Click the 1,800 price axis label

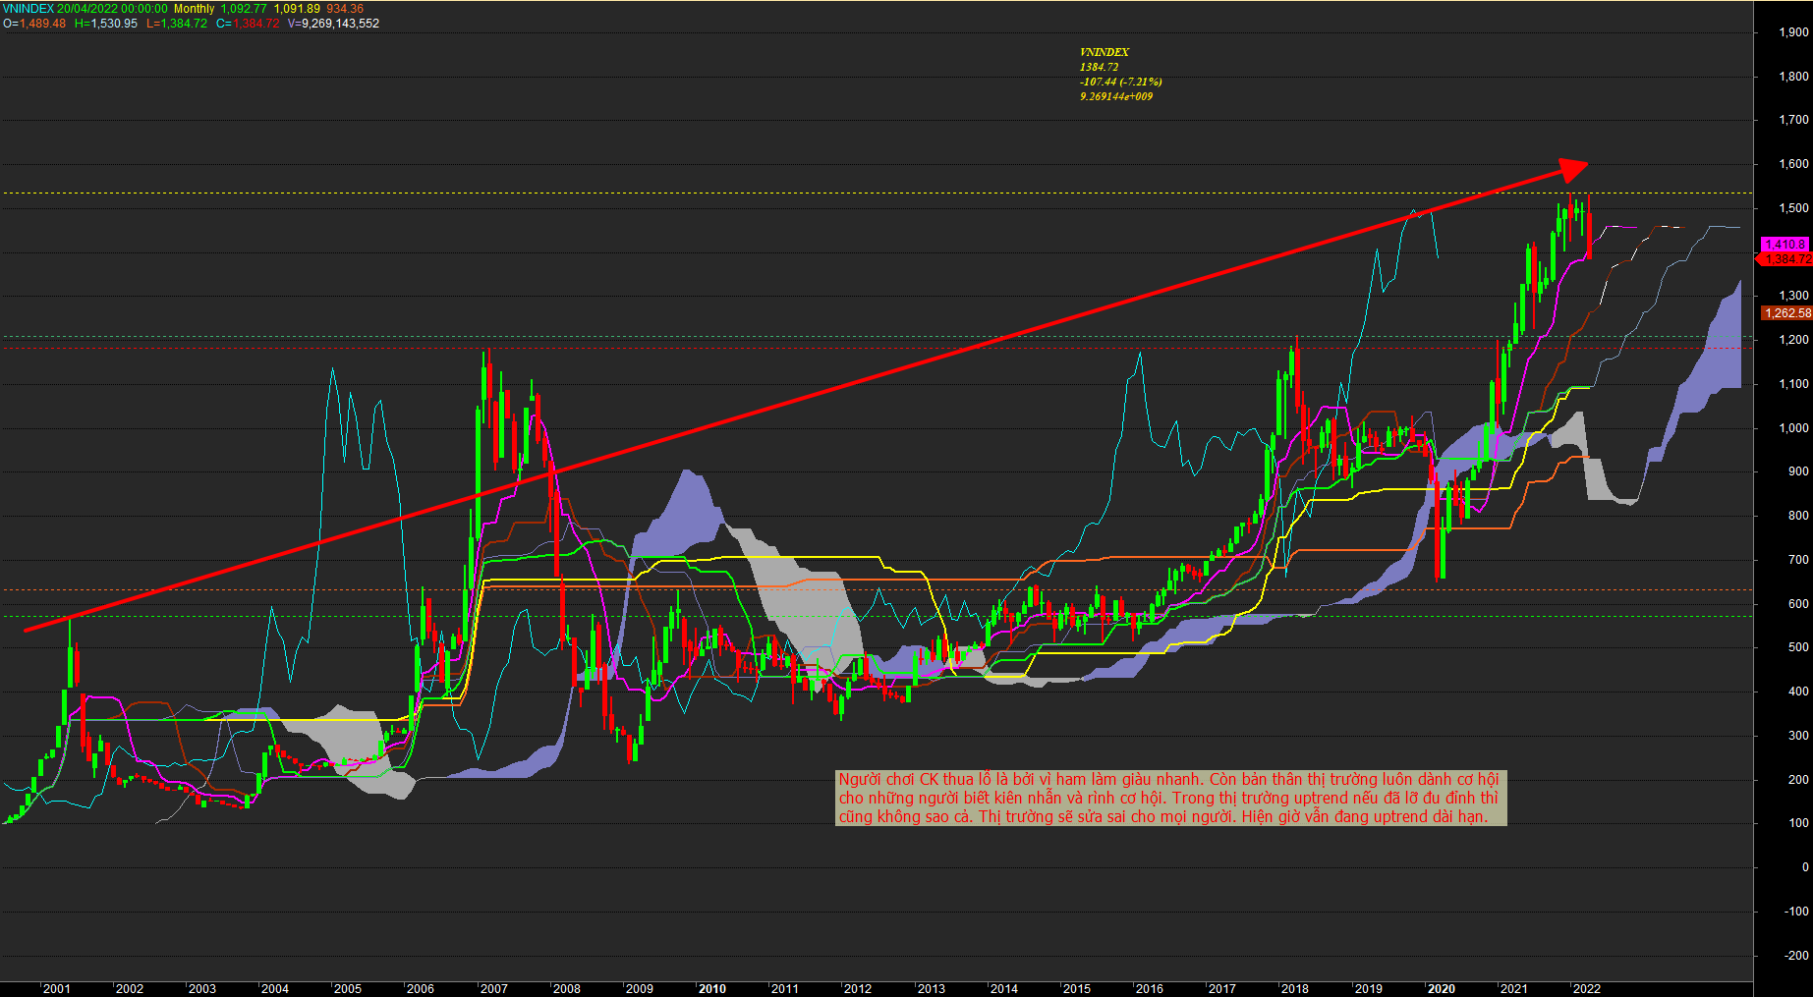[1794, 77]
